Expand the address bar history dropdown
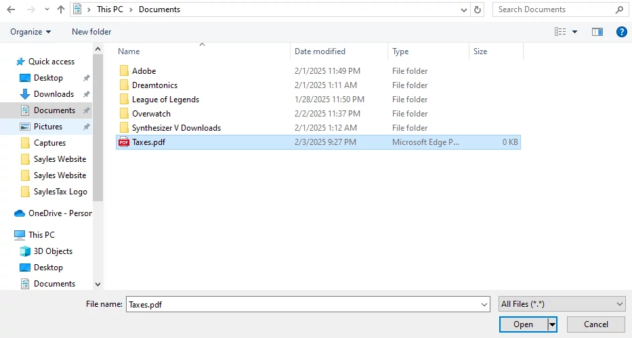This screenshot has width=632, height=338. click(464, 9)
